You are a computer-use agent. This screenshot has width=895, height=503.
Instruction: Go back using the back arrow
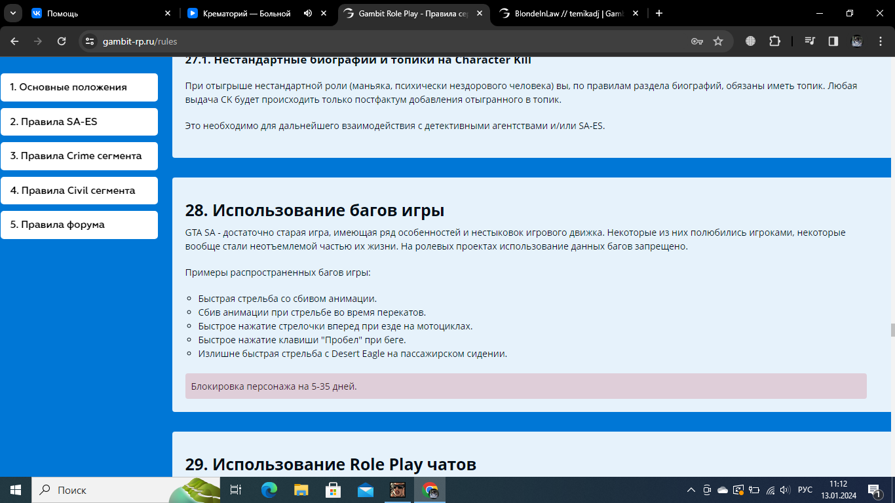[x=14, y=41]
